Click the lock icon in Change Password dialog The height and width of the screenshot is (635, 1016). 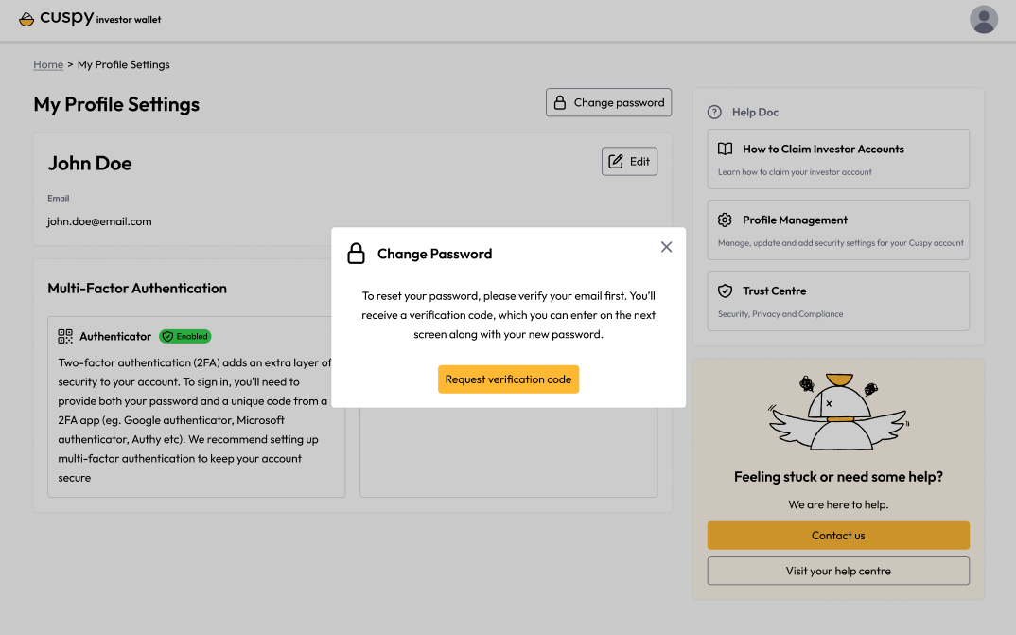(x=356, y=254)
